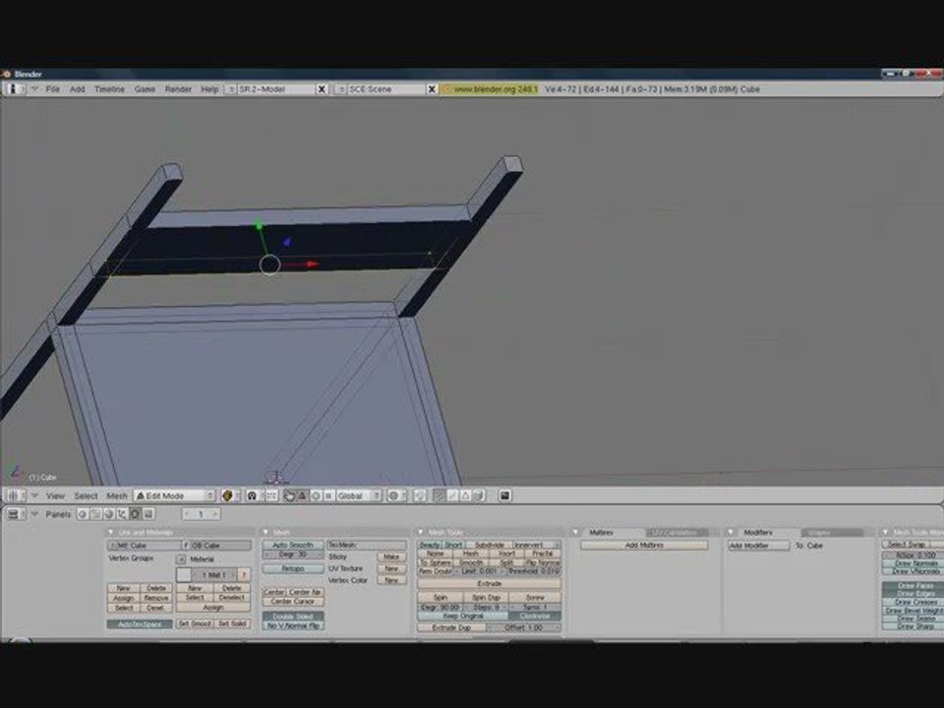944x708 pixels.
Task: Switch to vertex select mode
Action: (440, 496)
